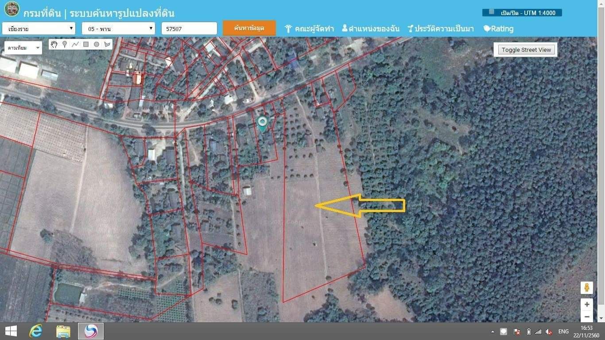The width and height of the screenshot is (605, 340).
Task: Click the Street View pegman icon
Action: tap(587, 287)
